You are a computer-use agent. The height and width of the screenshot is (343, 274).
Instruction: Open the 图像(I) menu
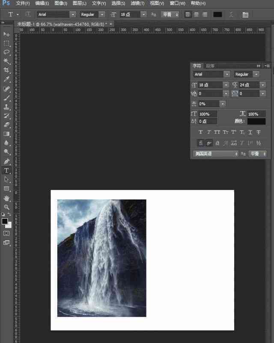(61, 3)
